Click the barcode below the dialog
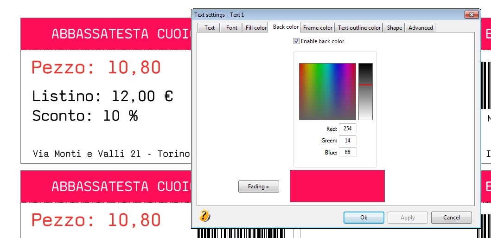The width and height of the screenshot is (491, 238). (241, 233)
